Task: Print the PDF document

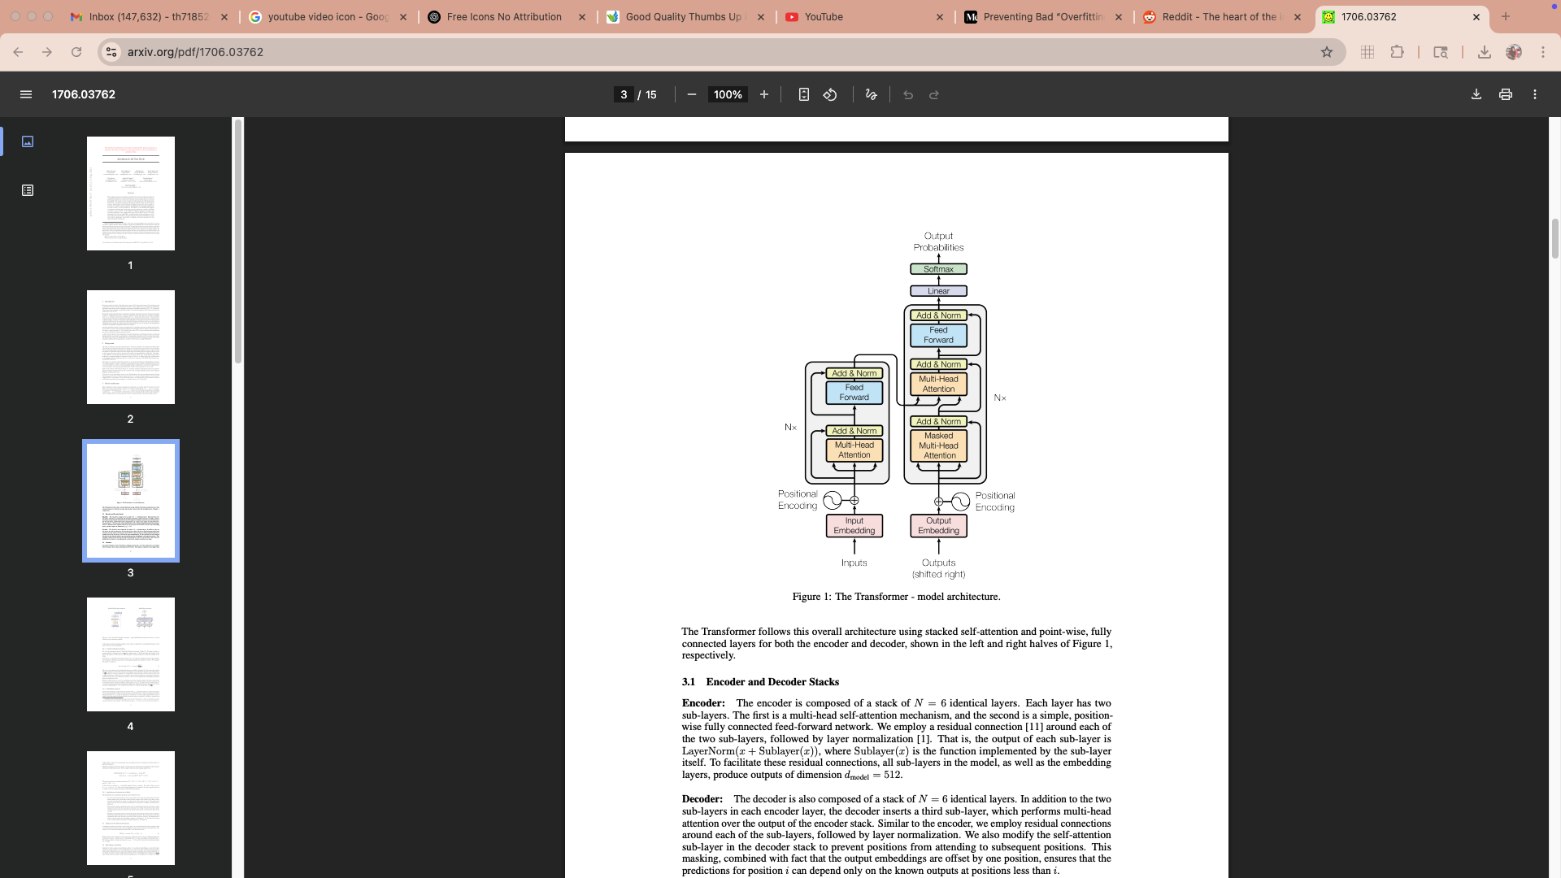Action: tap(1506, 94)
